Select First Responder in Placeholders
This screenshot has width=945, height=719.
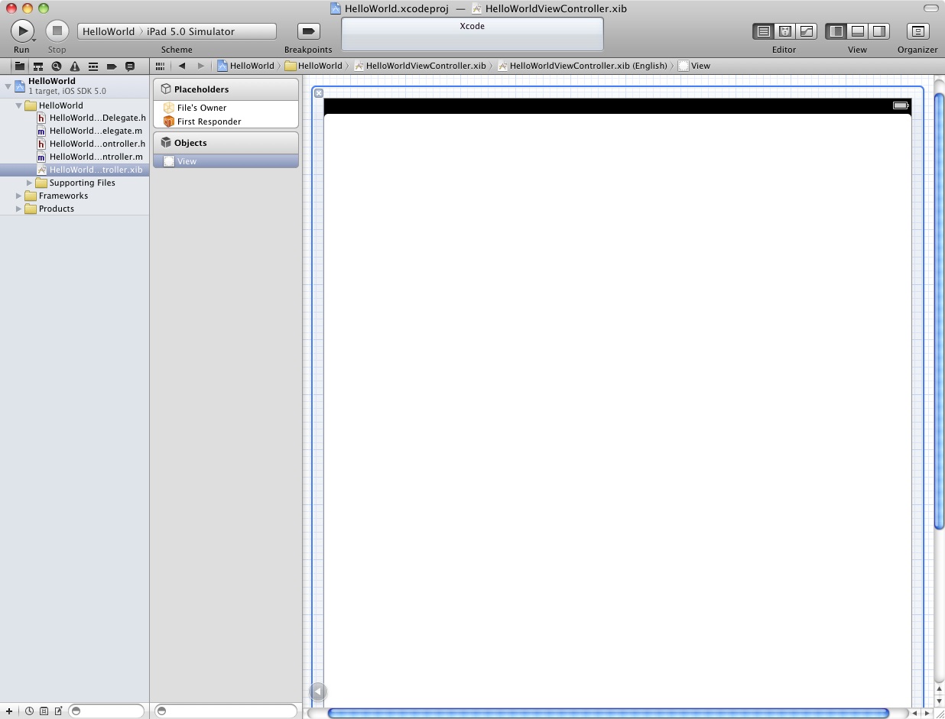point(208,121)
